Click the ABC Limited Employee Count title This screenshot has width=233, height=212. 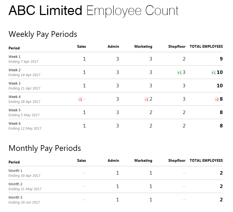pyautogui.click(x=93, y=11)
